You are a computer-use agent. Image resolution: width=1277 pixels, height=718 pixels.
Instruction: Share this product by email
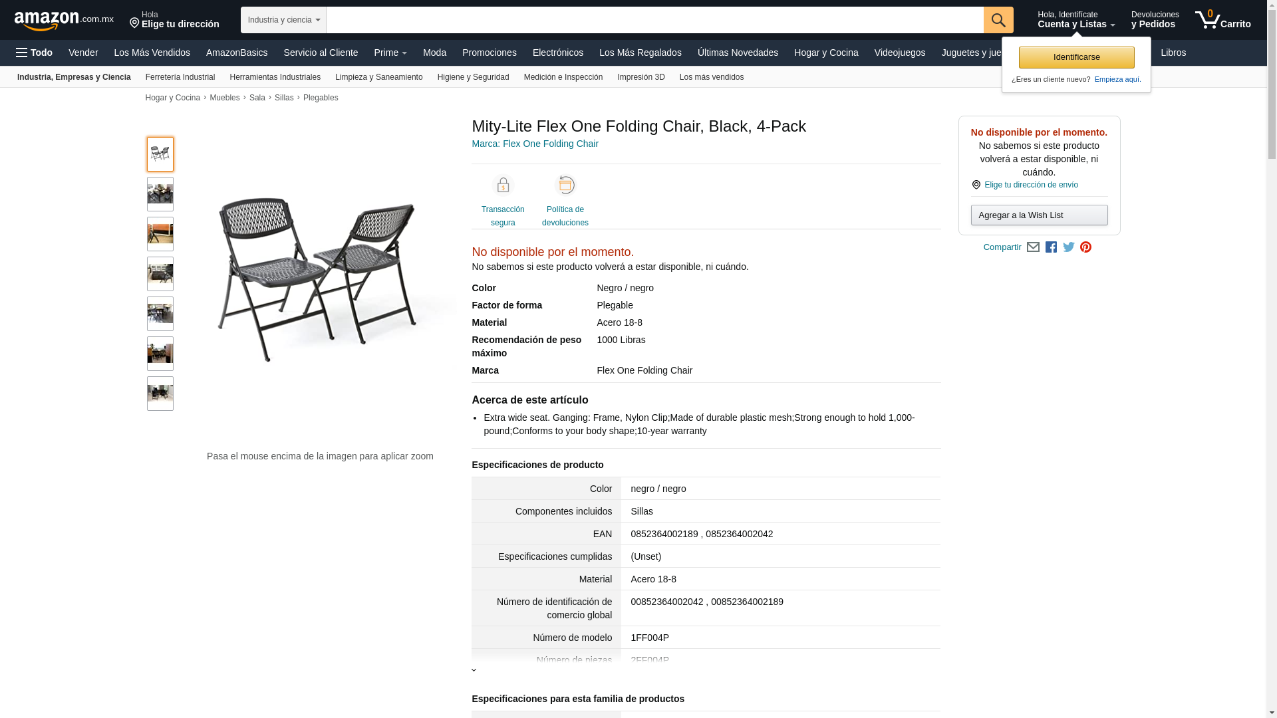point(1033,247)
